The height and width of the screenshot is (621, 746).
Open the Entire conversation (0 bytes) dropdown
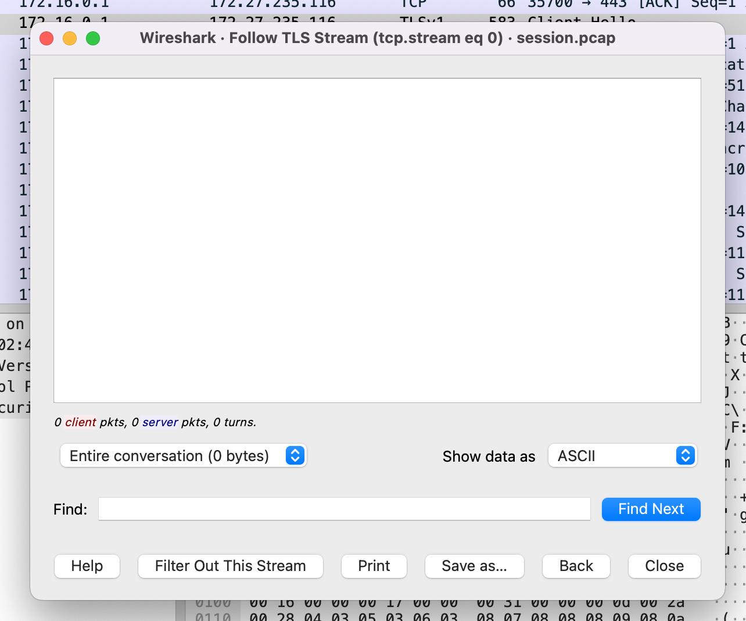pos(183,456)
